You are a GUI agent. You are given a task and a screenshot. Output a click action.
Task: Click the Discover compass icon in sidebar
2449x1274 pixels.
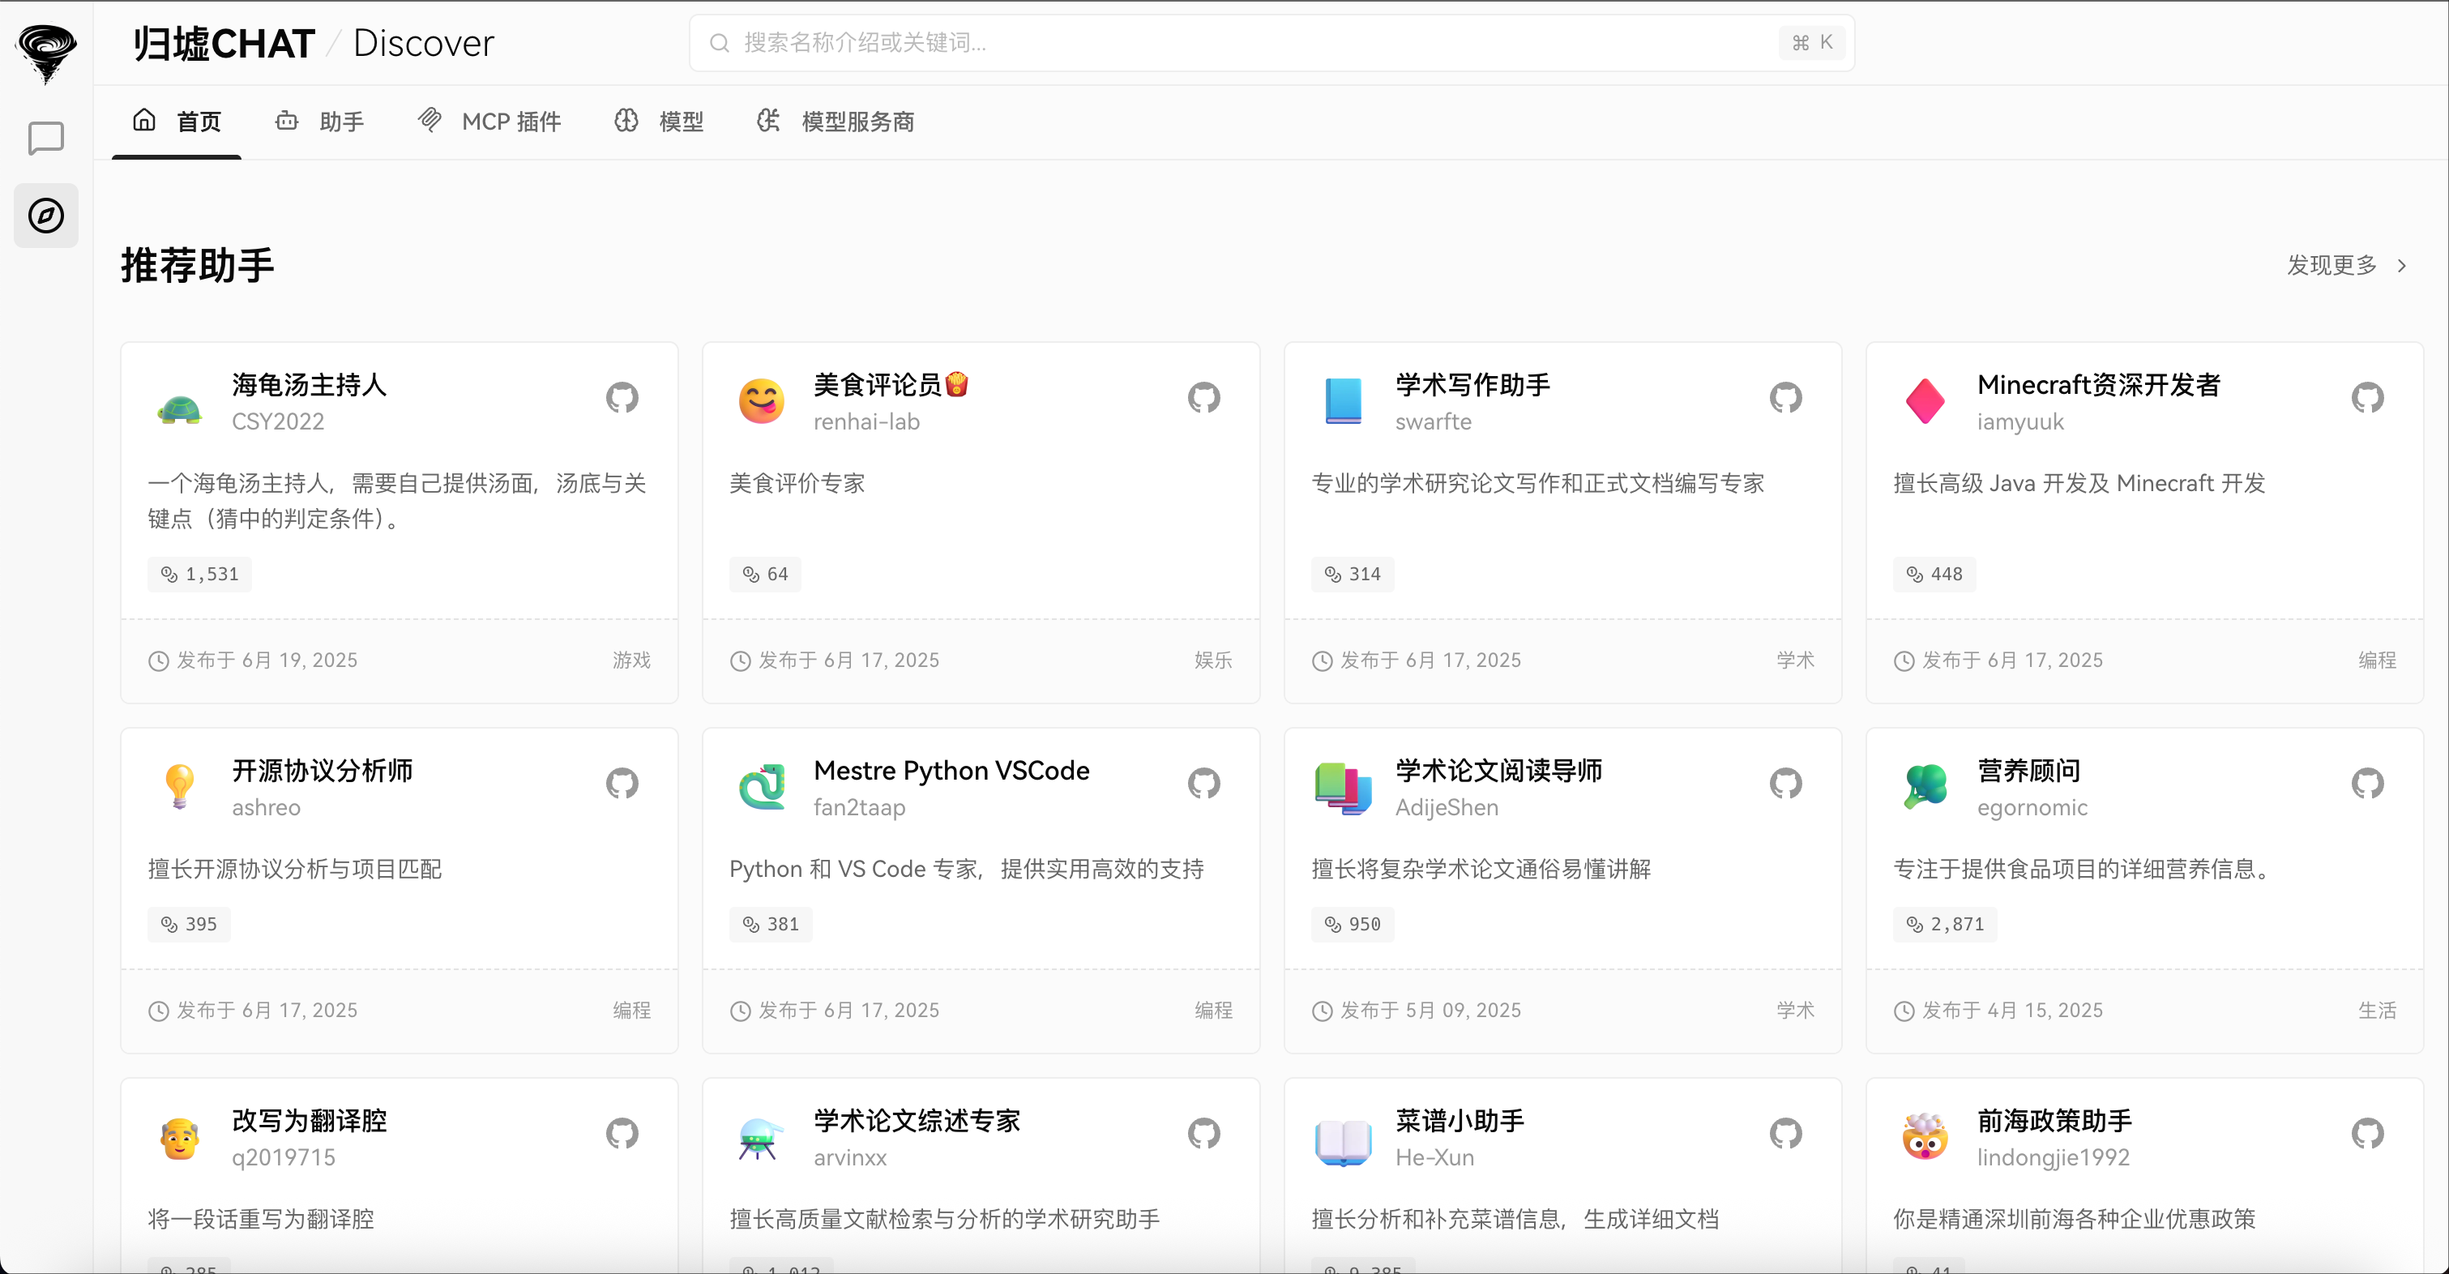45,216
